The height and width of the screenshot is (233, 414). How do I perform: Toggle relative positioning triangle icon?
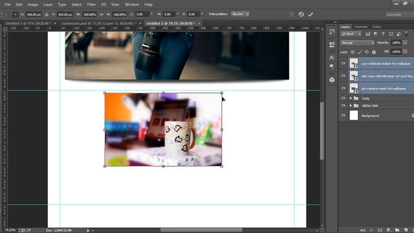coord(47,14)
